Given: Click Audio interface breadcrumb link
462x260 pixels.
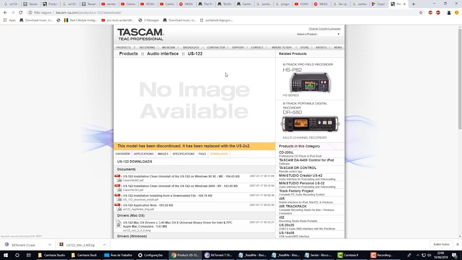Looking at the screenshot, I should (163, 53).
